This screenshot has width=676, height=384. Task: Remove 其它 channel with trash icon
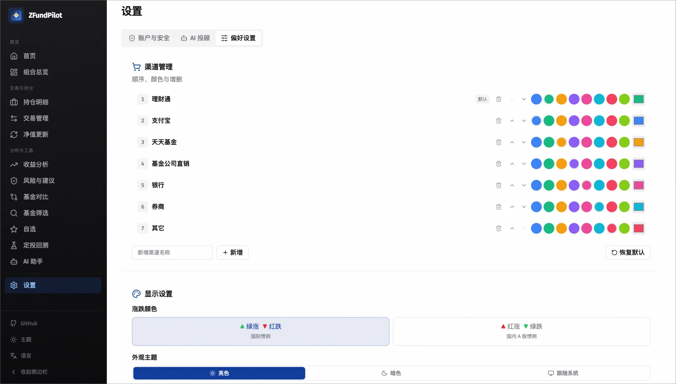(499, 228)
